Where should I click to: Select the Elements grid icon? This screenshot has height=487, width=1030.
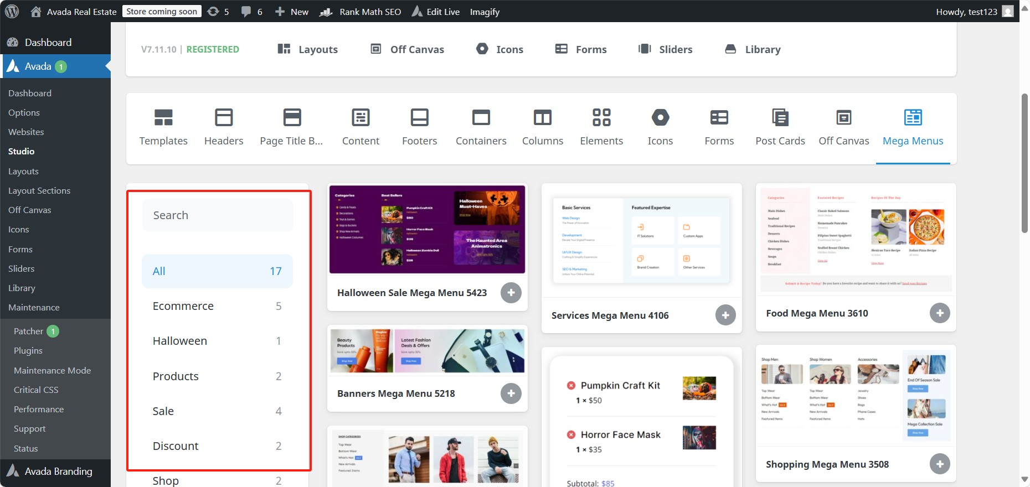coord(601,118)
